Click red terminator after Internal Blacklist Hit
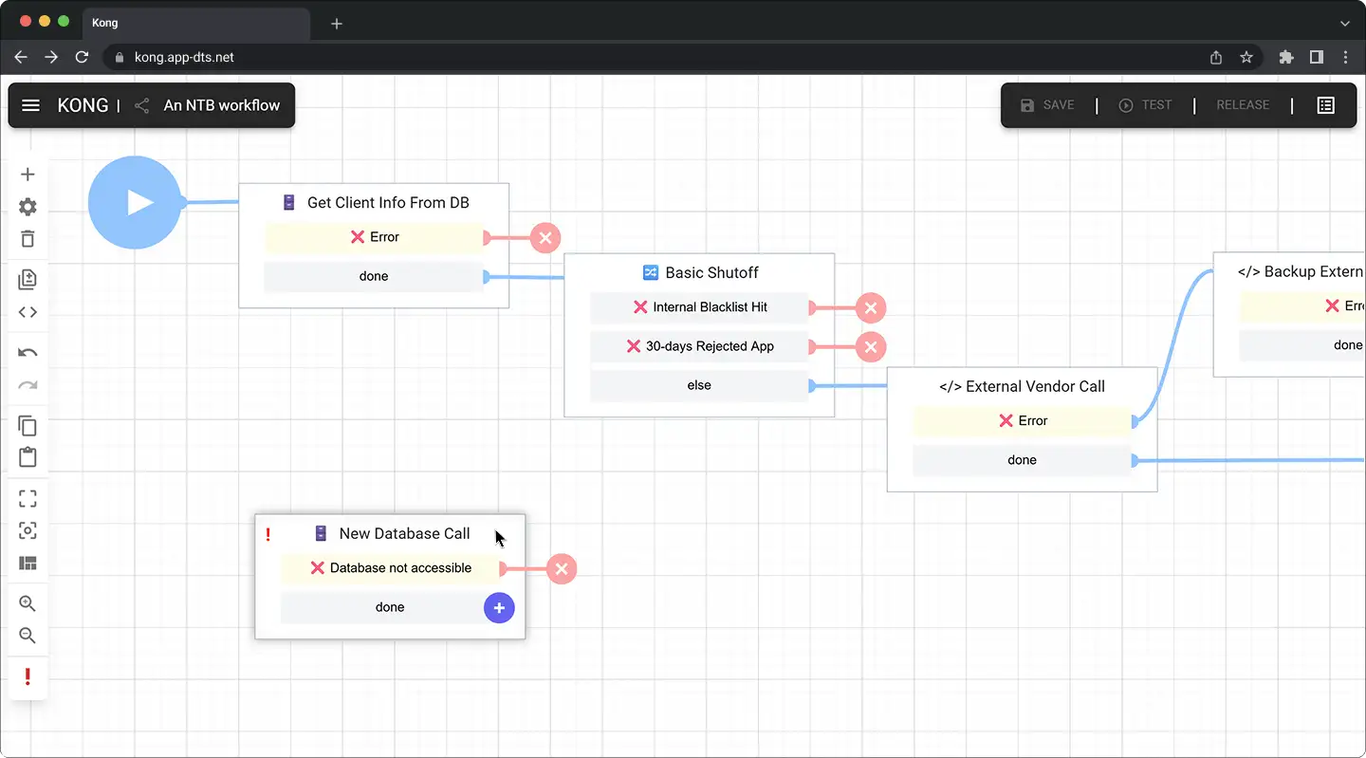 click(x=870, y=307)
